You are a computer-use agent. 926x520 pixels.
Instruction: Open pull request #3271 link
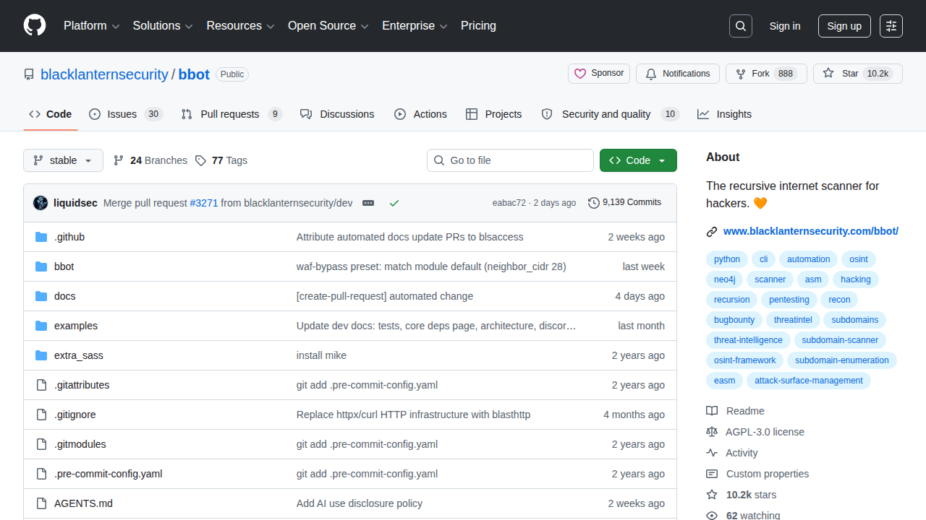[204, 203]
